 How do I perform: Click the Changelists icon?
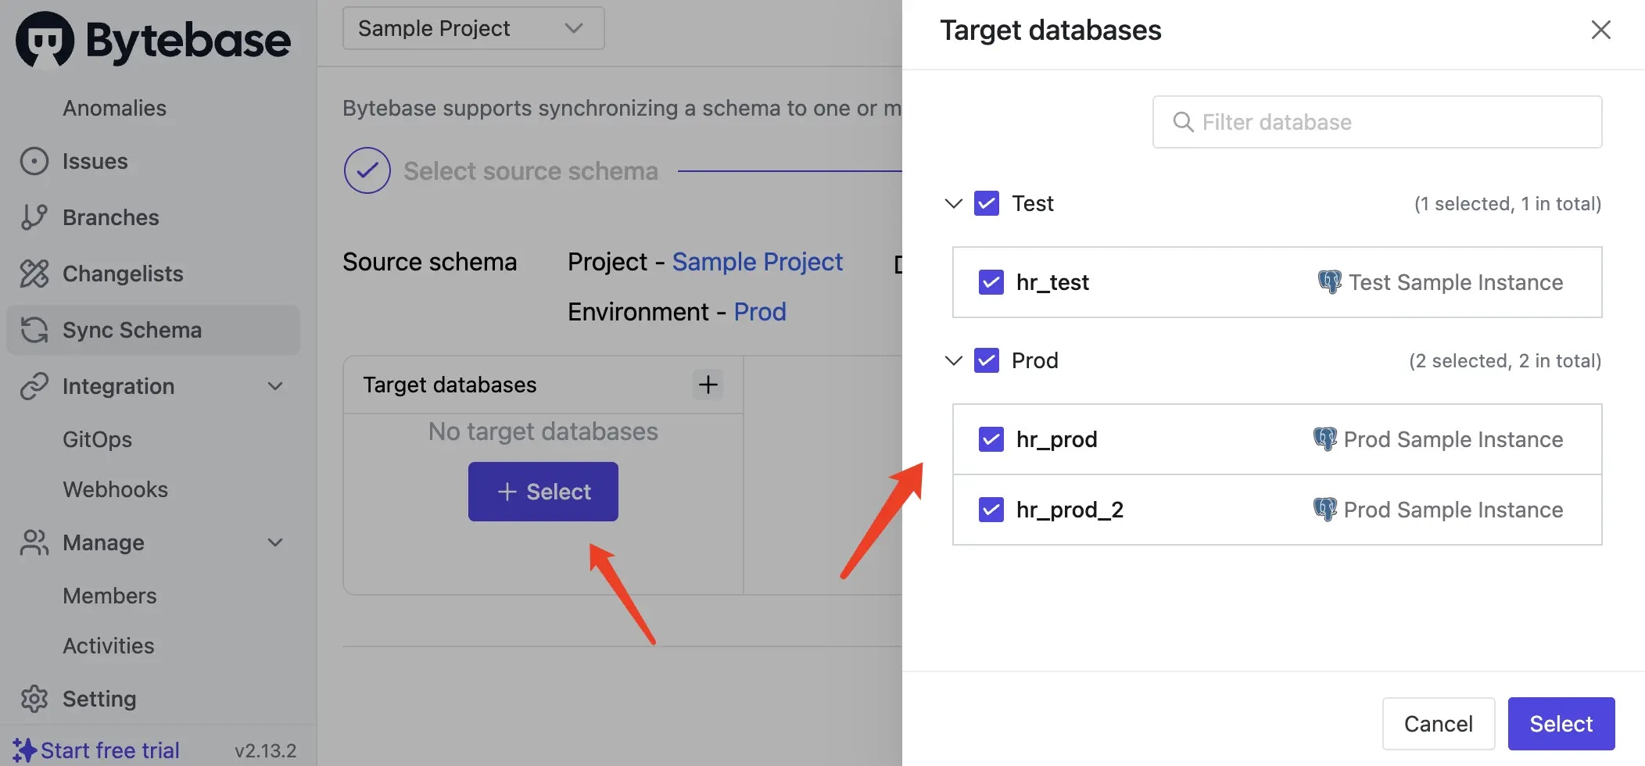click(34, 274)
